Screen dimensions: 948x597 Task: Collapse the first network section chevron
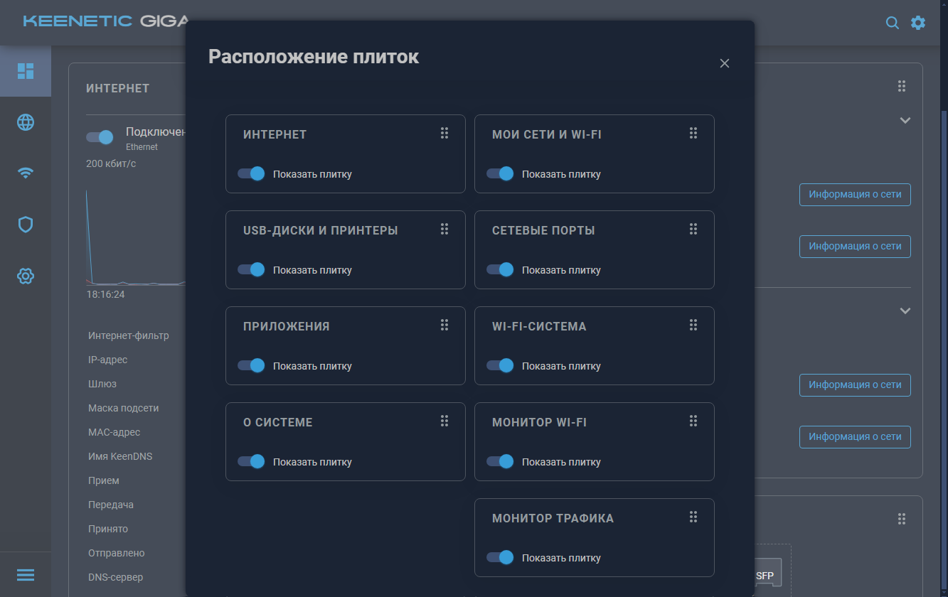[905, 121]
